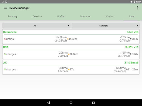Tap the sun icon next to 4h32m
This screenshot has width=142, height=106.
coord(68,39)
